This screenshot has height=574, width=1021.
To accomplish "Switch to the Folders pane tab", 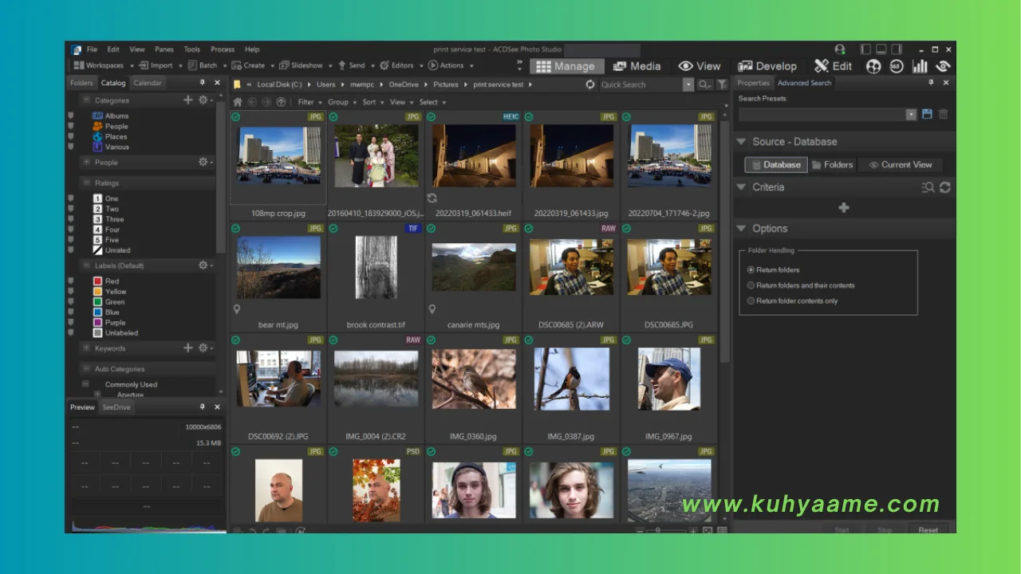I will point(81,83).
